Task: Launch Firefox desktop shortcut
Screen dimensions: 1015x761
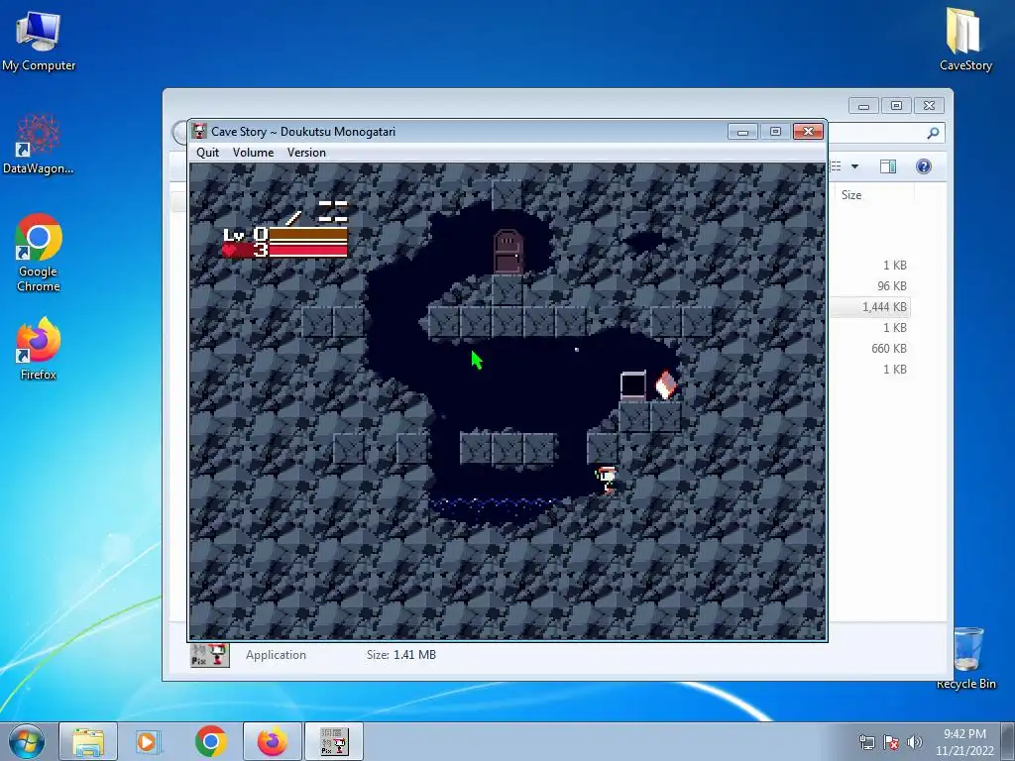Action: coord(39,348)
